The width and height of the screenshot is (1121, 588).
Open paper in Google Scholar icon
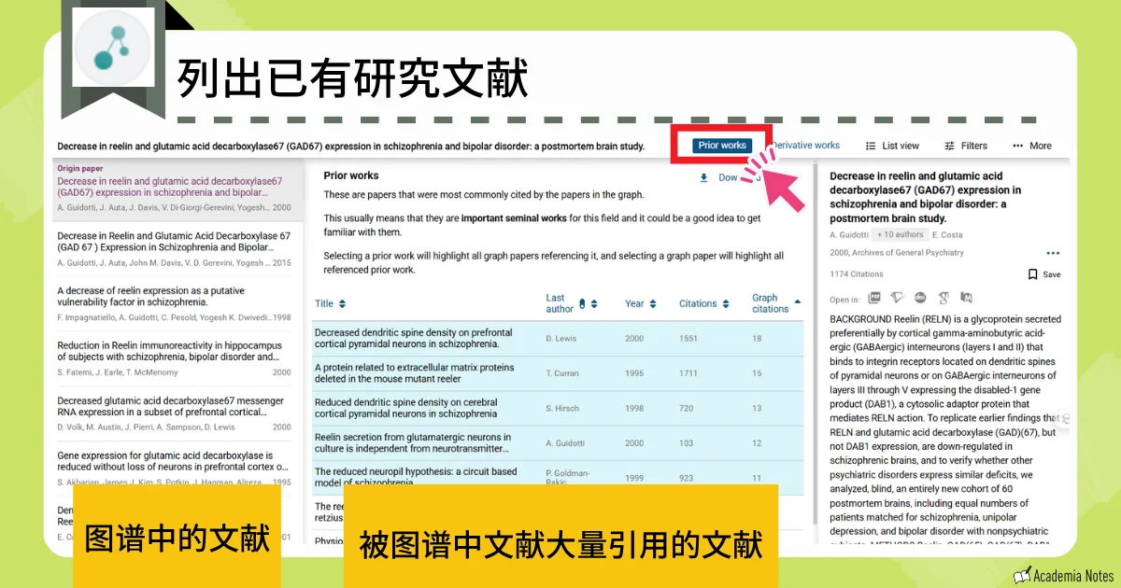click(944, 299)
